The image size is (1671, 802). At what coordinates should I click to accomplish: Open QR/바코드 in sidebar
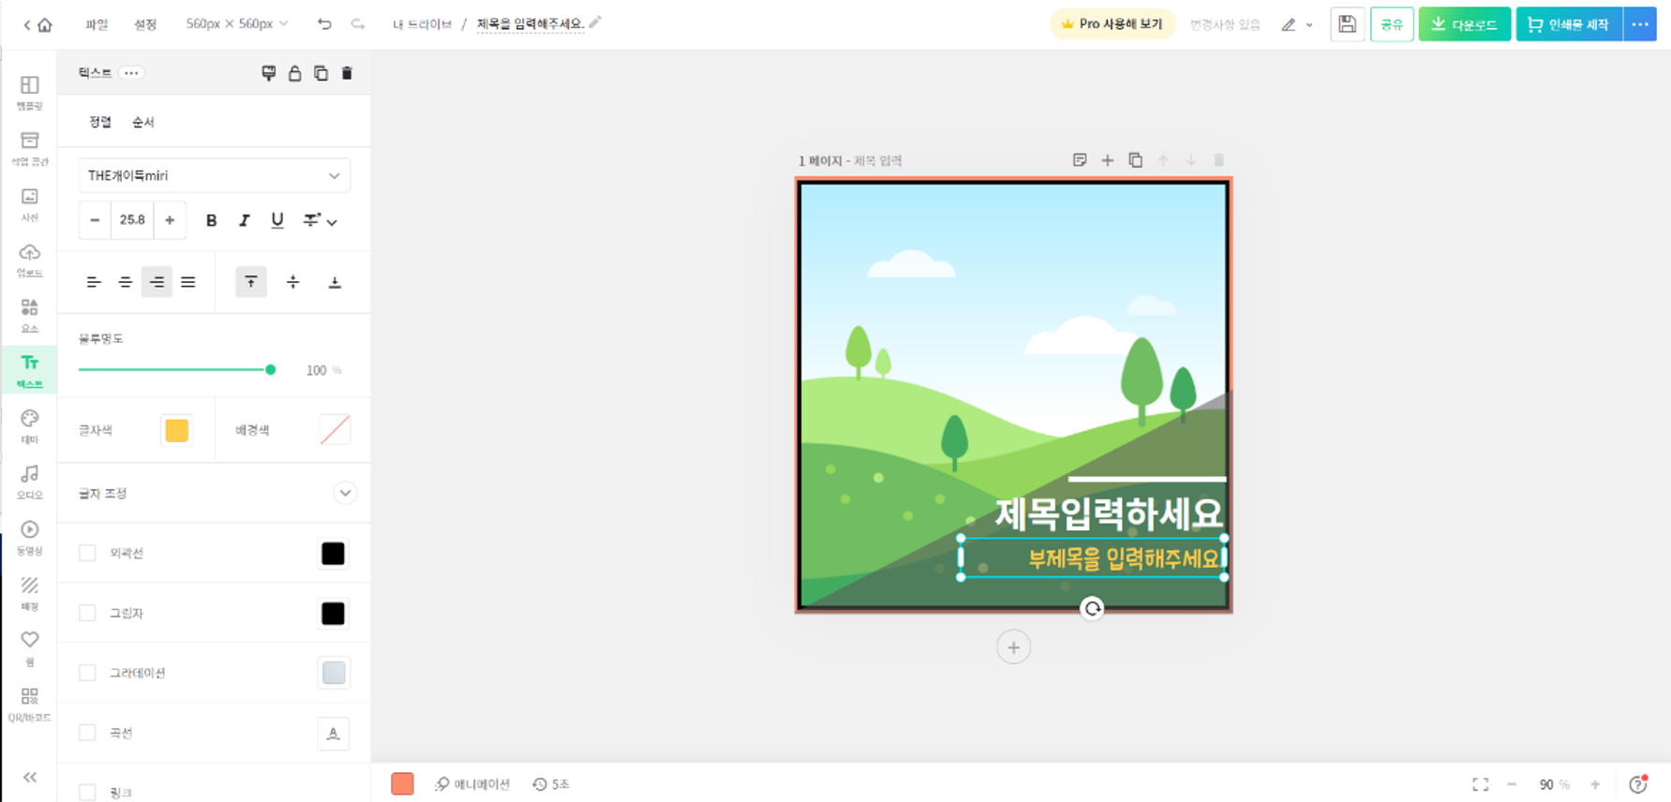click(29, 705)
